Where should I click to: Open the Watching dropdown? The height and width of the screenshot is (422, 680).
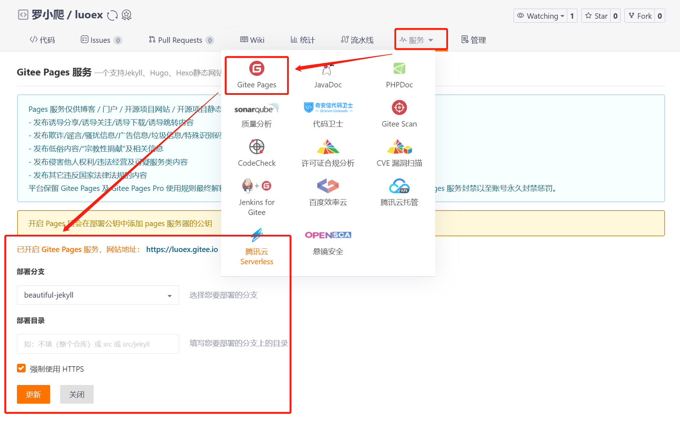[x=540, y=16]
